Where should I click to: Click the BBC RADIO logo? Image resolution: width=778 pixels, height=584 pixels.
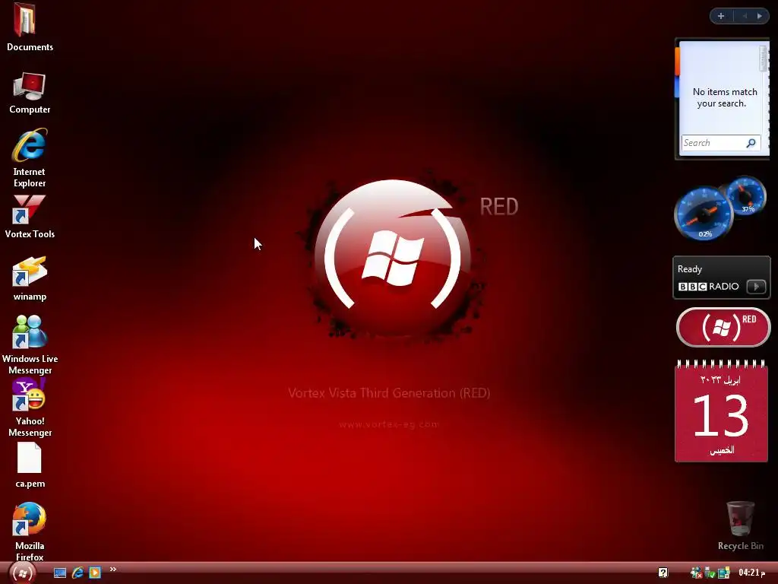tap(709, 287)
